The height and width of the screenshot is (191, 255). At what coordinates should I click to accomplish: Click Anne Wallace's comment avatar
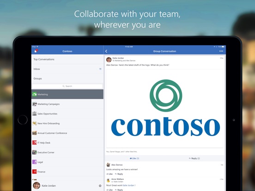pos(108,180)
